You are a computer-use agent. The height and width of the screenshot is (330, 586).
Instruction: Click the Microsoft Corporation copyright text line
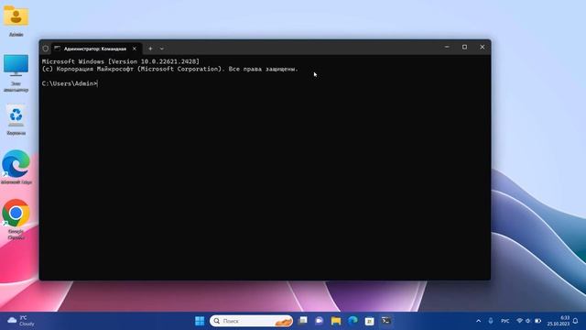point(170,69)
